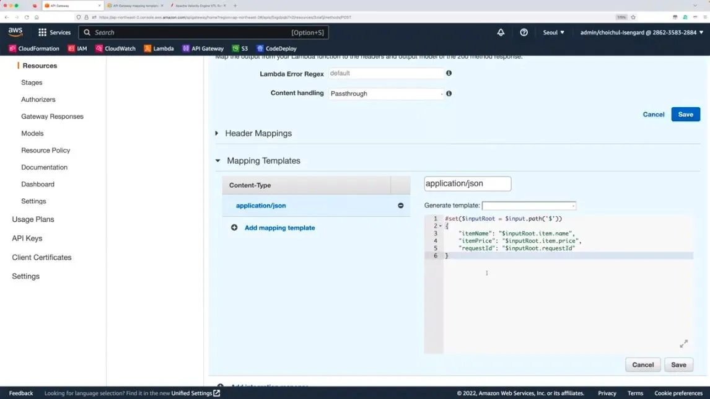
Task: Fold the code block at line 2
Action: point(440,226)
